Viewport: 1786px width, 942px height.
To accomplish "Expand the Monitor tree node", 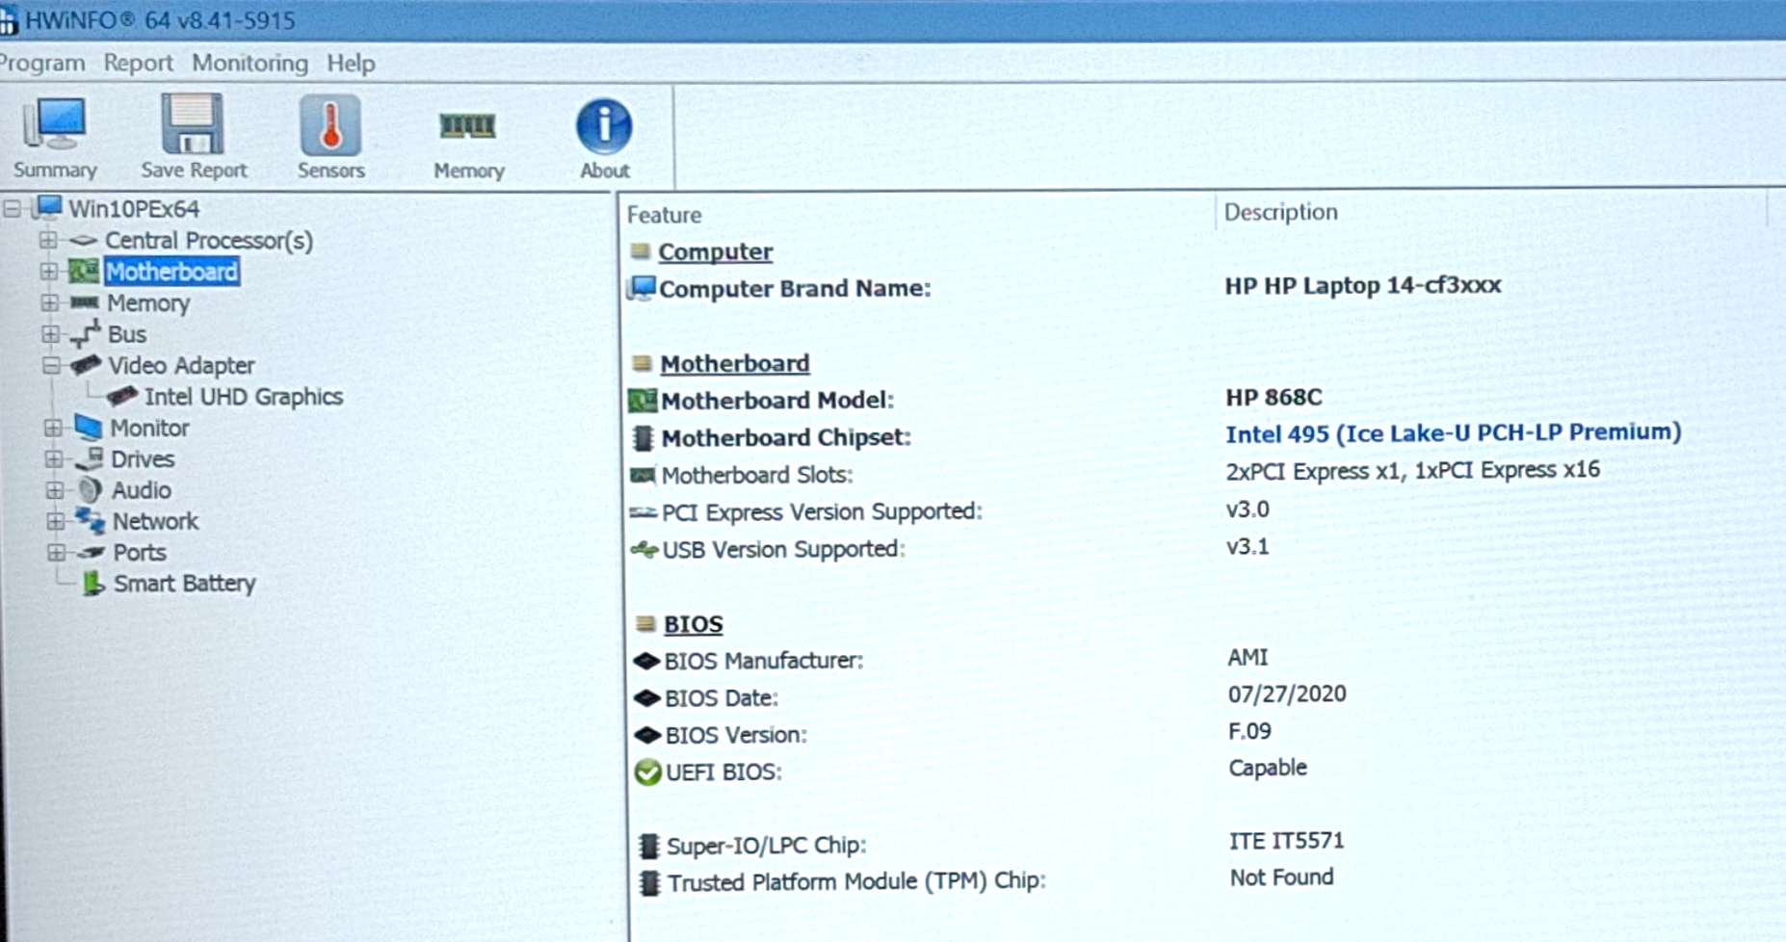I will click(53, 428).
